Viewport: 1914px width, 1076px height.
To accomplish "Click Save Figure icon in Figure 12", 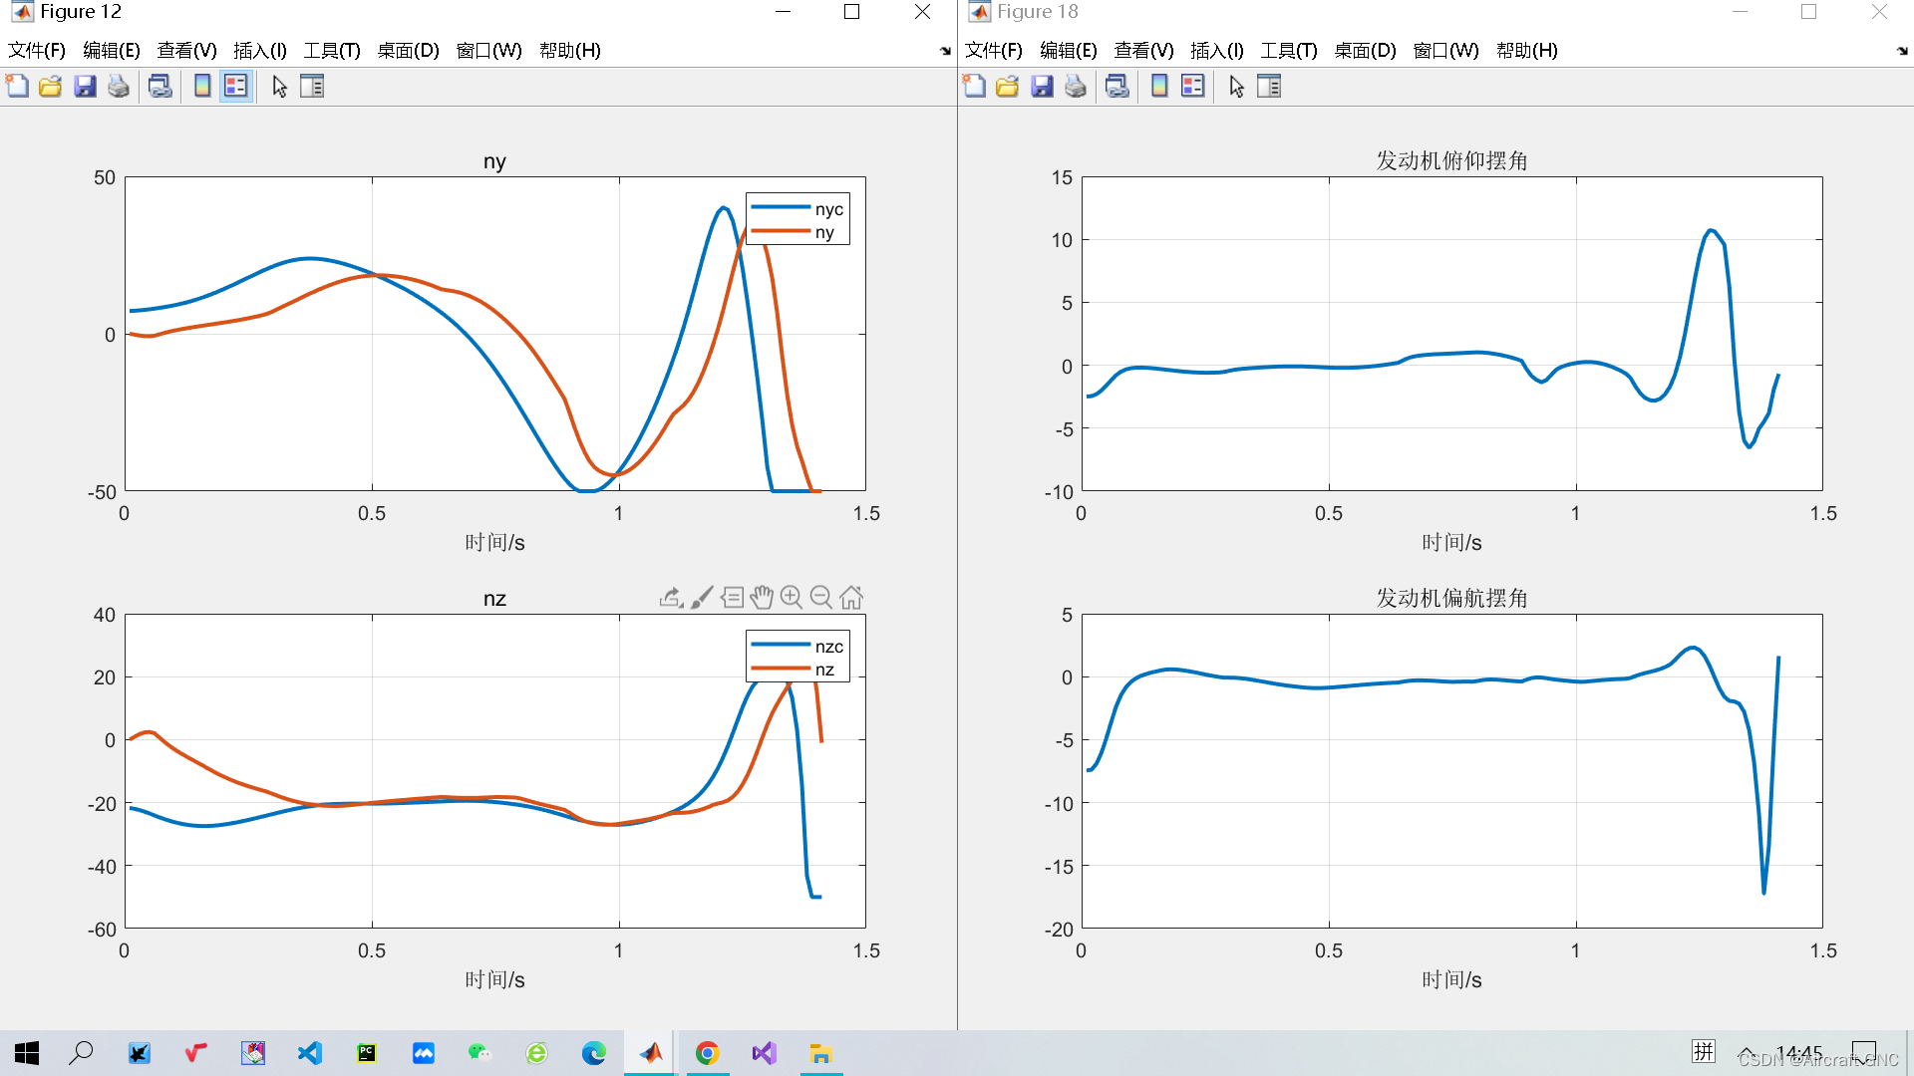I will click(x=85, y=87).
